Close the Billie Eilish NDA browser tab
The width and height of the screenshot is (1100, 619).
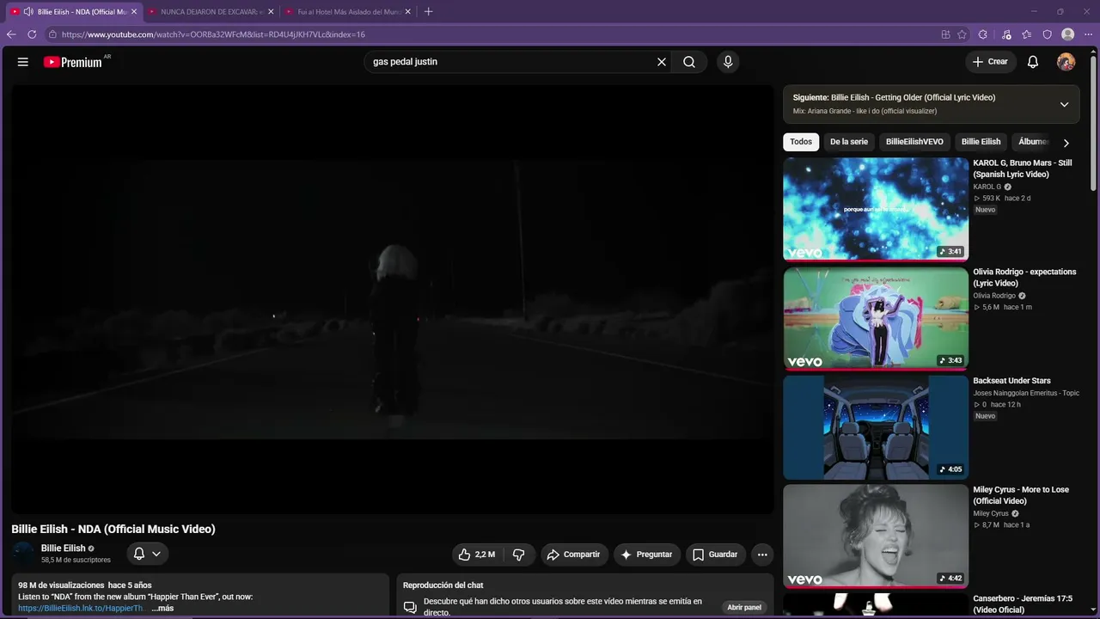pyautogui.click(x=134, y=12)
